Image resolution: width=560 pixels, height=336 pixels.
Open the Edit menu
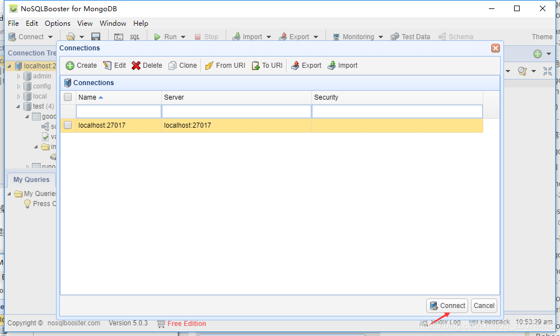[x=32, y=23]
